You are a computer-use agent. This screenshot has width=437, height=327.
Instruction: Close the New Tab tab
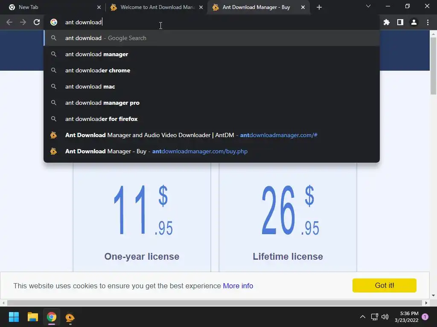point(99,7)
